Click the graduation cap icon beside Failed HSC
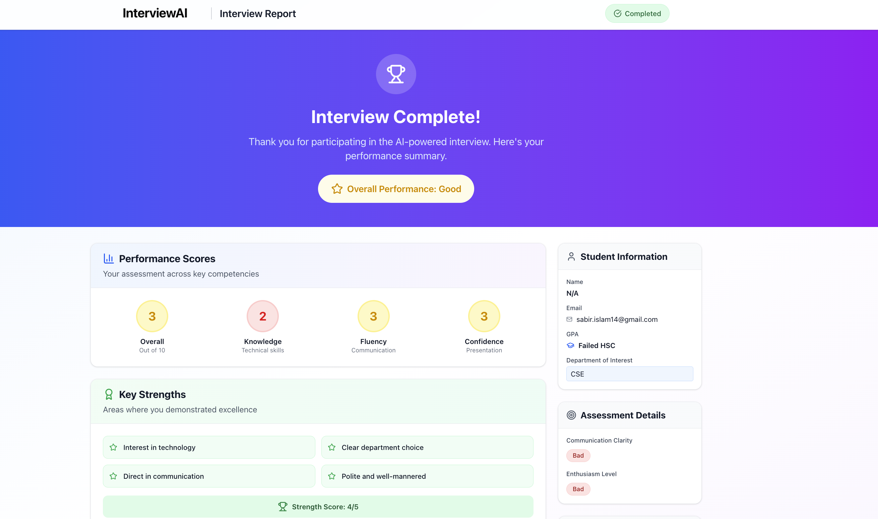The image size is (878, 519). 570,345
